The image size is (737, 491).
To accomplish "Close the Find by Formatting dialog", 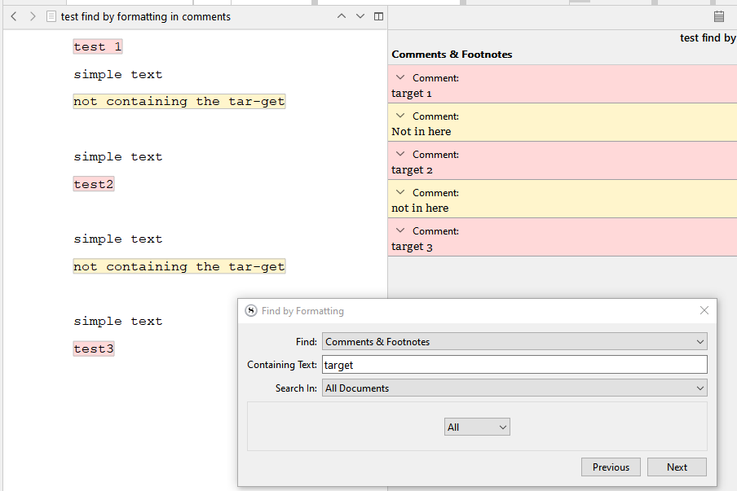I will (x=704, y=310).
